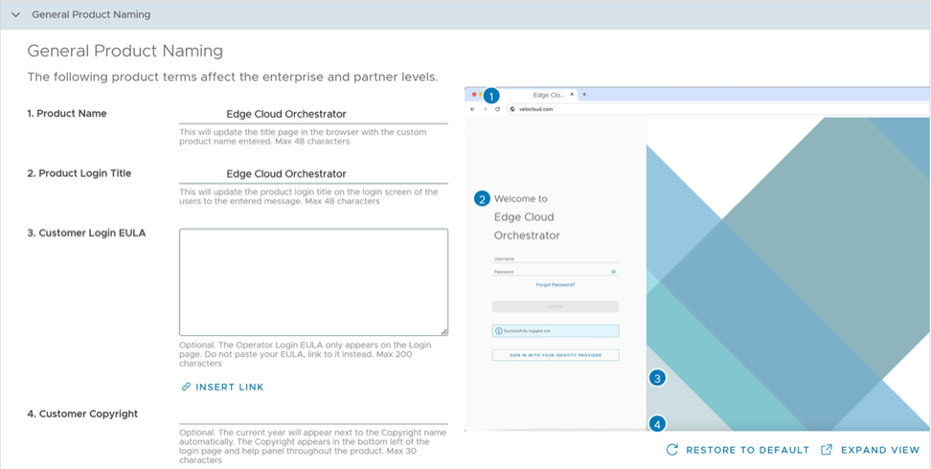
Task: Click callout marker number 2 beside Welcome
Action: click(482, 199)
